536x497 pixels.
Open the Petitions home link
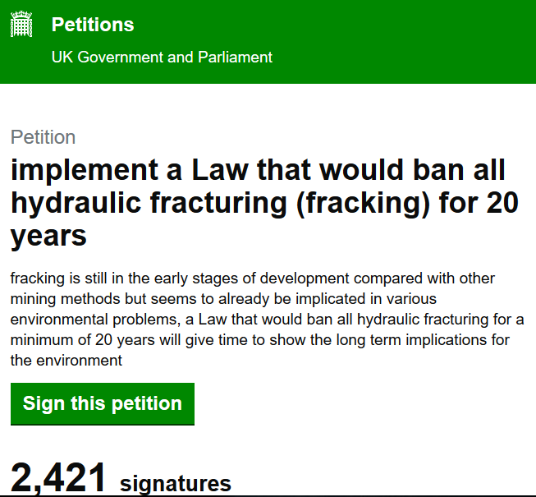point(93,25)
